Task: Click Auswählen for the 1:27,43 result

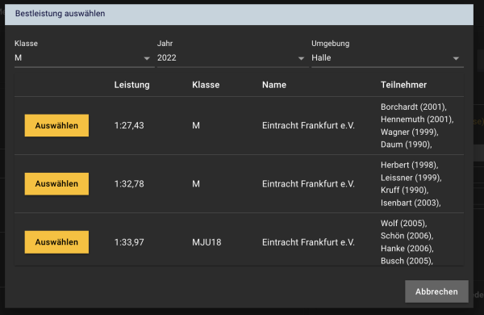Action: click(56, 125)
